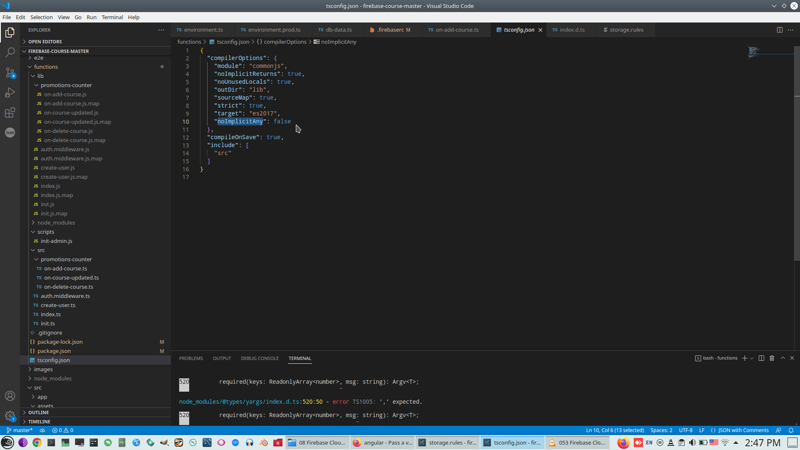Screen dimensions: 800x450
Task: Open the Search view in activity bar
Action: (10, 52)
